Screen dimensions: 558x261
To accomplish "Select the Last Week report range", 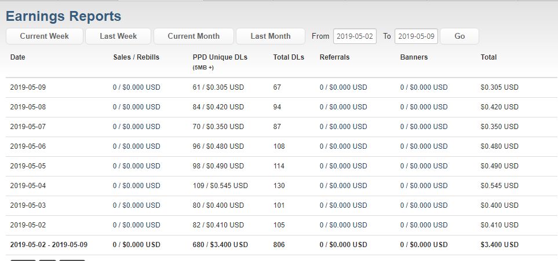I will (x=118, y=36).
